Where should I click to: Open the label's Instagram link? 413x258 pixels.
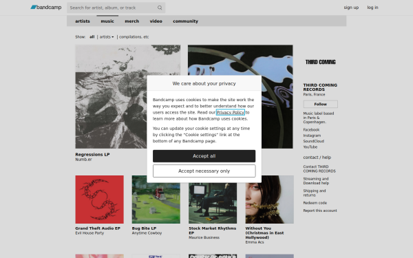click(312, 136)
